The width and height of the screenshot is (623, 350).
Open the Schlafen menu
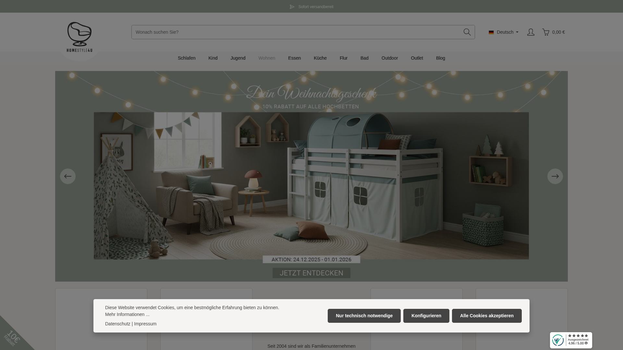click(x=187, y=58)
